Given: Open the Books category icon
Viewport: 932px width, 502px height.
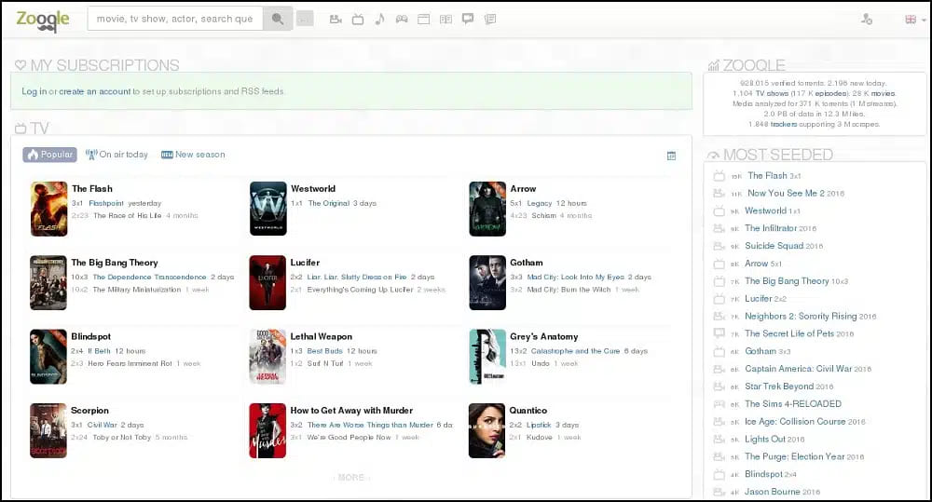Looking at the screenshot, I should [445, 19].
